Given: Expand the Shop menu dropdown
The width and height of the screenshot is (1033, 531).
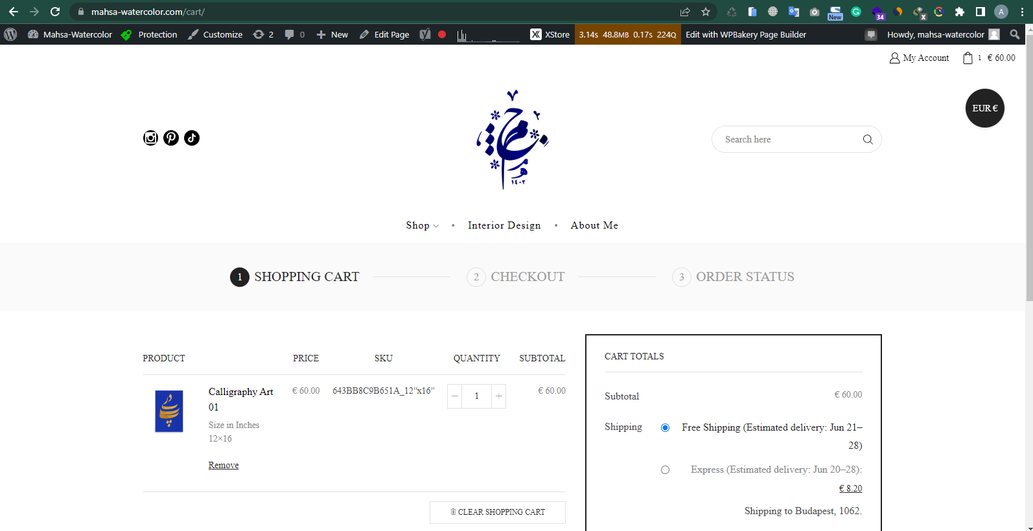Looking at the screenshot, I should (423, 225).
